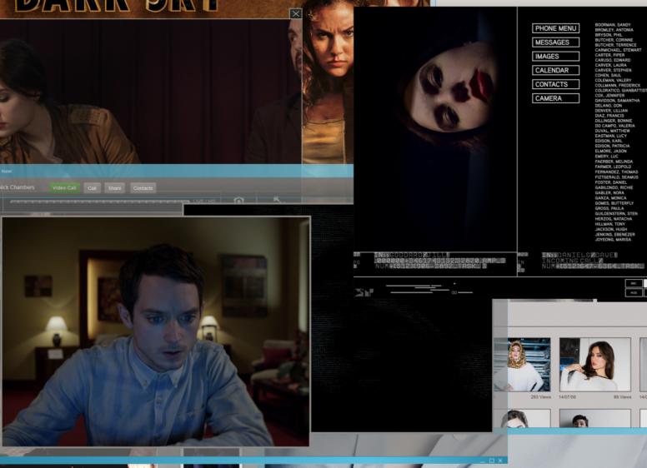
Task: Select contact 'EMERY, LUC'
Action: pyautogui.click(x=607, y=157)
